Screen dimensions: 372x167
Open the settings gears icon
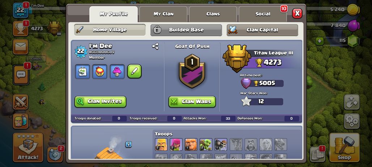click(352, 121)
